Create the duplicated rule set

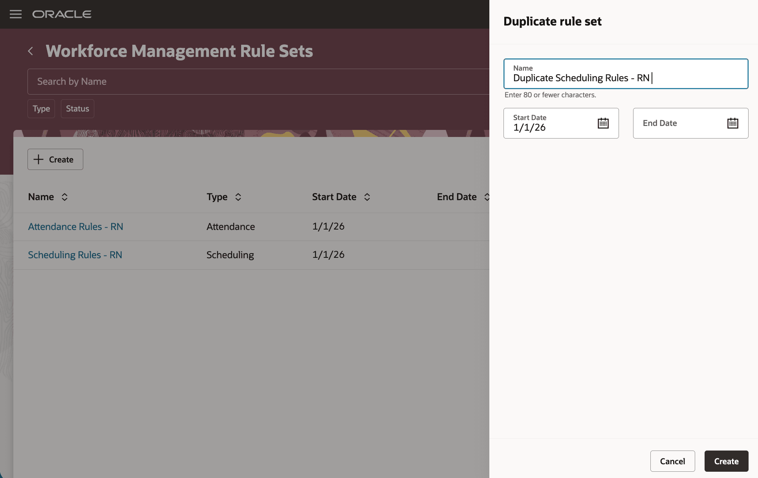726,461
